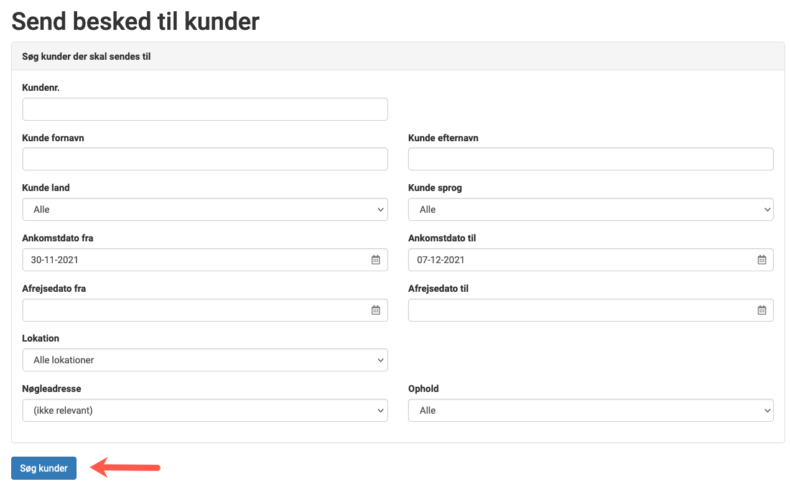Click the Søg kunder button

click(44, 468)
